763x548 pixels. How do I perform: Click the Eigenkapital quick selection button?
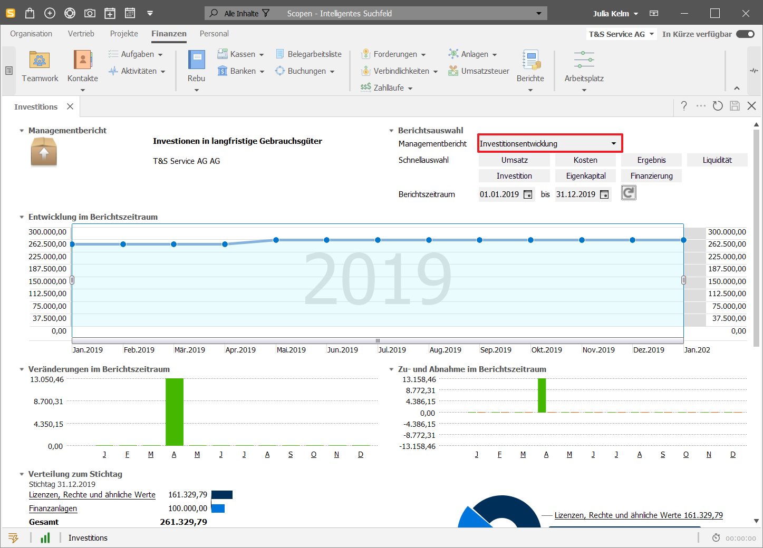pyautogui.click(x=585, y=176)
